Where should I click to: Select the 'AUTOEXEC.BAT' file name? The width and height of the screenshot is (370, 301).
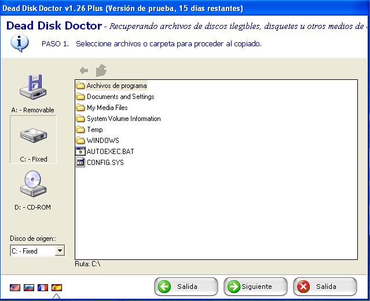click(110, 152)
